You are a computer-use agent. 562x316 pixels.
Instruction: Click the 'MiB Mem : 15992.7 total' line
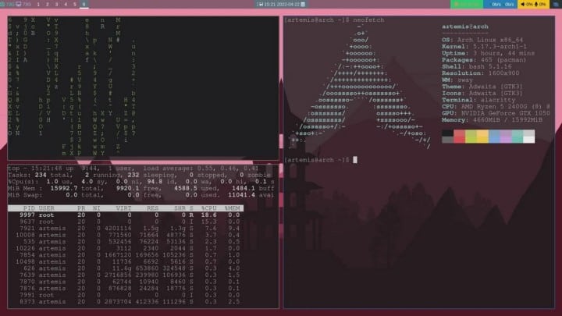(141, 189)
